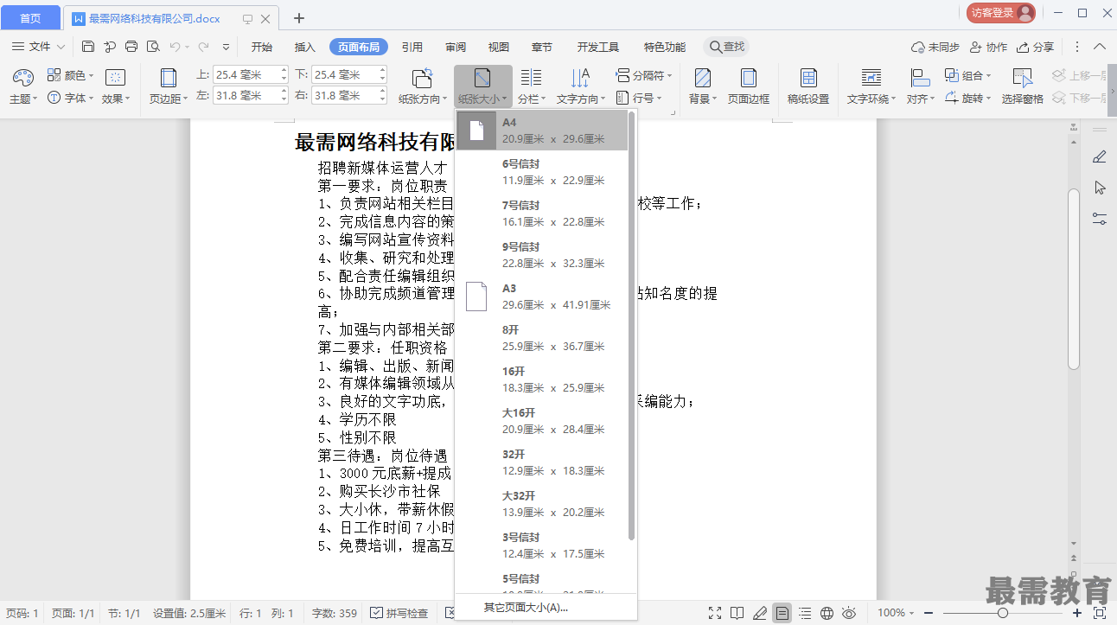Open Print Preview icon

coord(153,47)
